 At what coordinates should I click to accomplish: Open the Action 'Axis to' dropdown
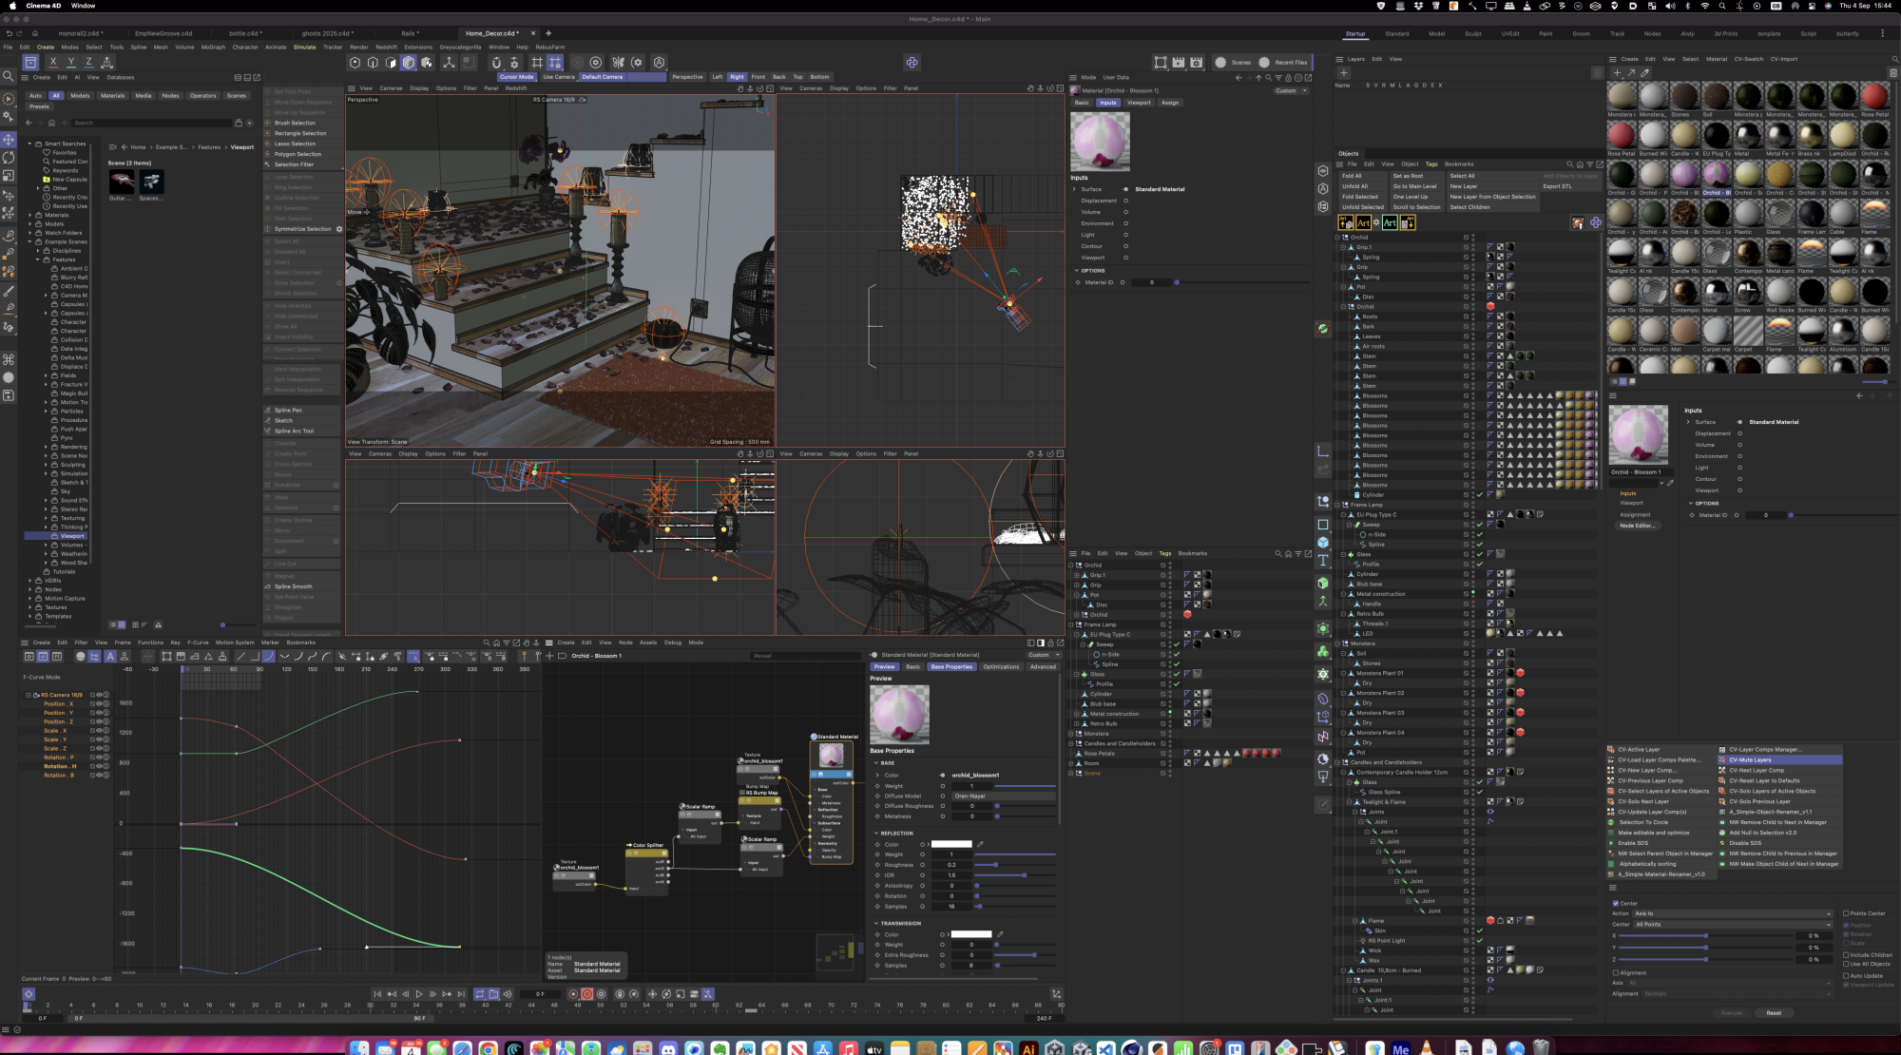[1732, 913]
